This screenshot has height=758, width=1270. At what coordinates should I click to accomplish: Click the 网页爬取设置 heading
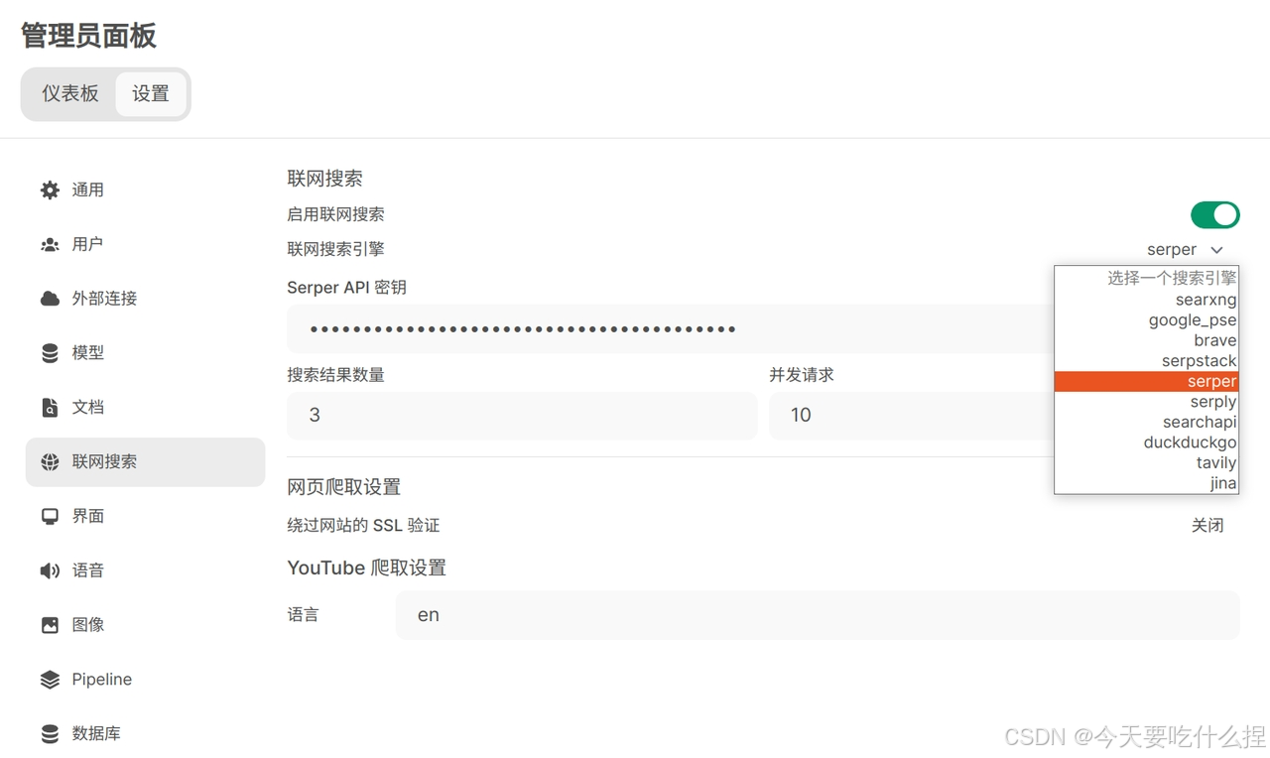(343, 487)
